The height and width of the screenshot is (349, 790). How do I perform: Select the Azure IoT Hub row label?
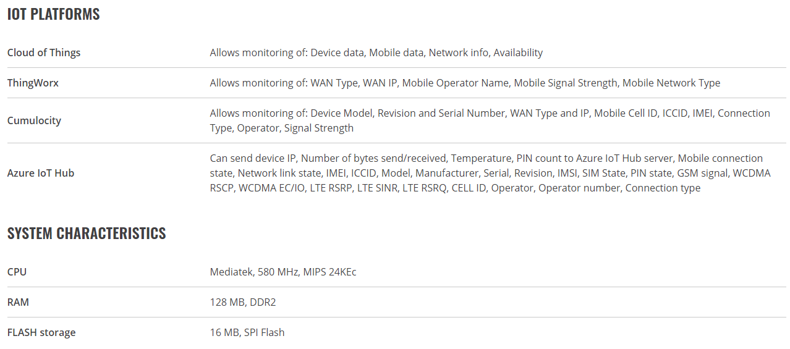point(41,173)
